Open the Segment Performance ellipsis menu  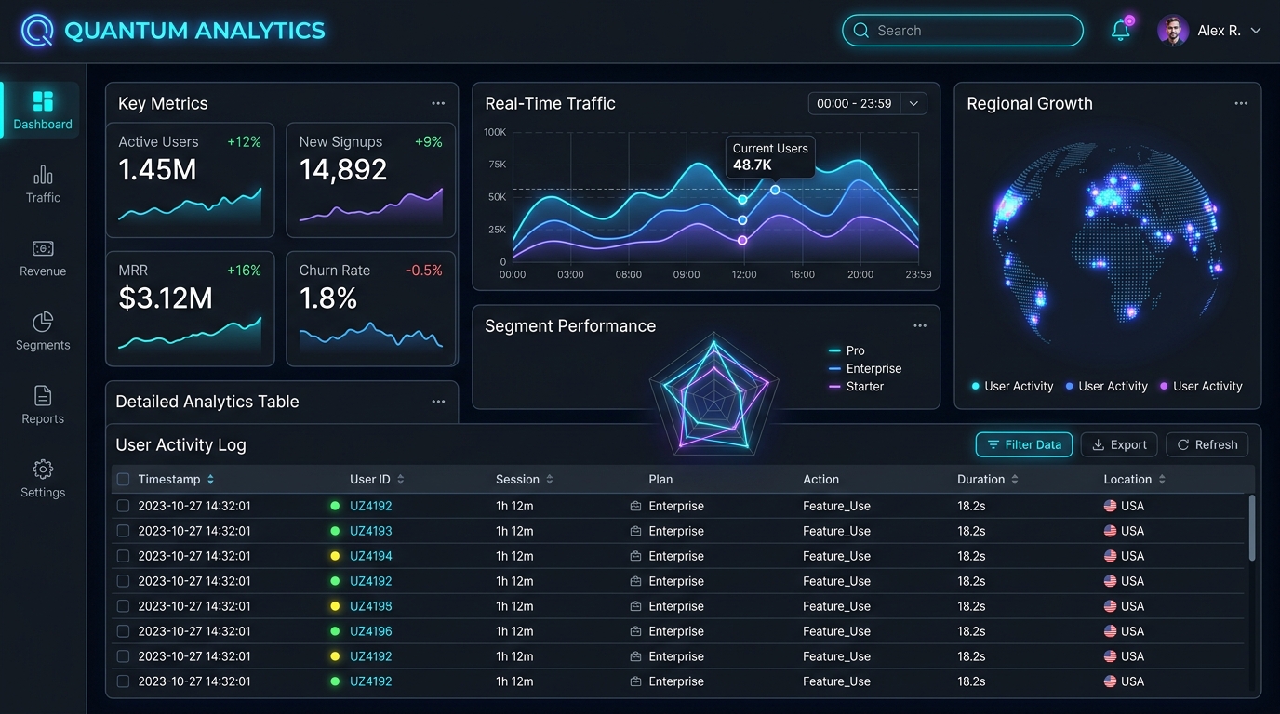(920, 325)
